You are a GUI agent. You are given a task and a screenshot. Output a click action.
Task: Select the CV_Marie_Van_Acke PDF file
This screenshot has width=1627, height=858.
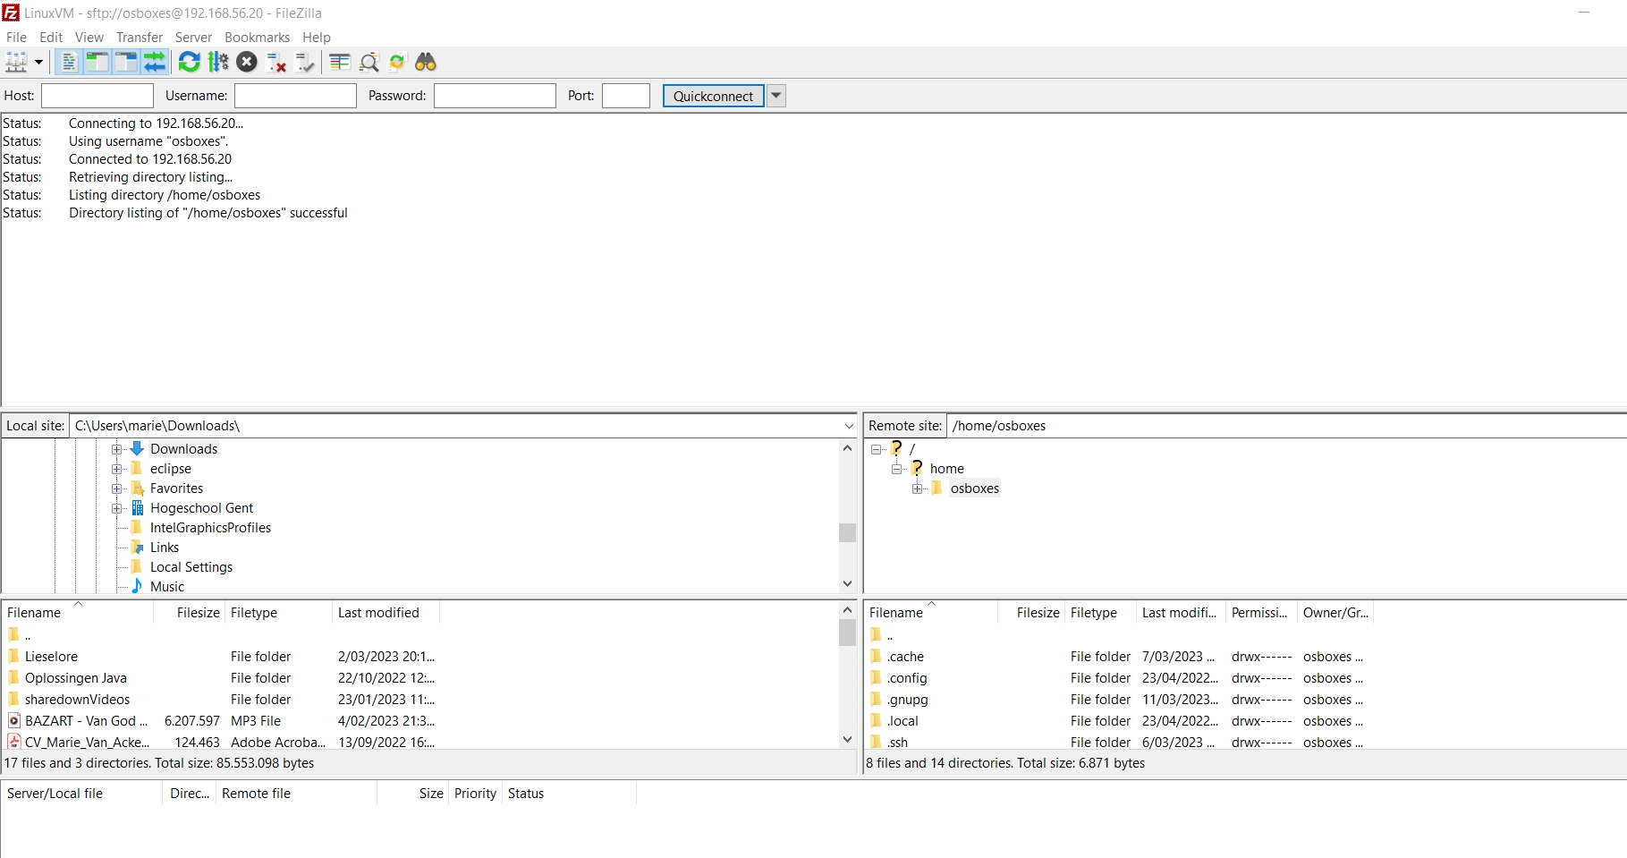(x=87, y=743)
